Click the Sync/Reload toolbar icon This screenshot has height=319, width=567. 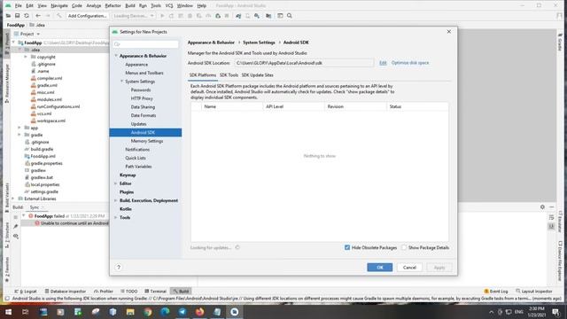pyautogui.click(x=27, y=16)
